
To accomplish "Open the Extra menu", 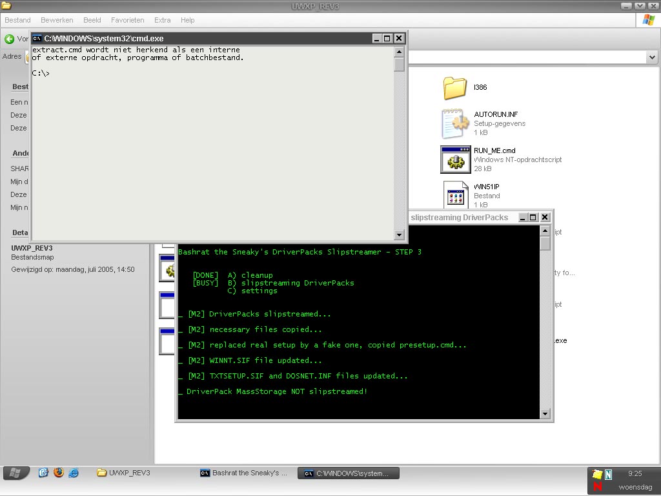I will pyautogui.click(x=162, y=20).
